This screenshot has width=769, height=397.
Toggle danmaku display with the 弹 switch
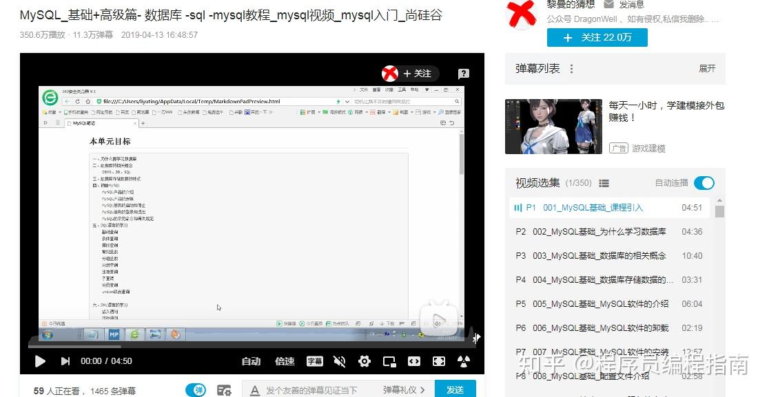pos(196,389)
